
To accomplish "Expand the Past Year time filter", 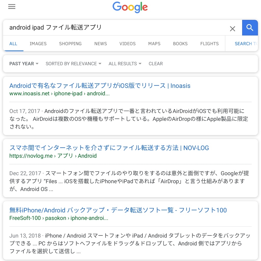I will (x=24, y=63).
